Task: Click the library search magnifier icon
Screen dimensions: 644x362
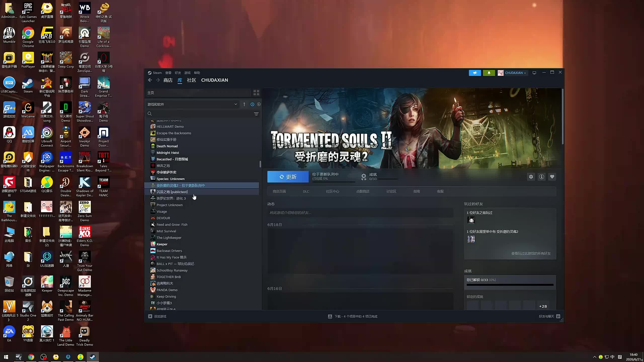Action: pyautogui.click(x=150, y=114)
